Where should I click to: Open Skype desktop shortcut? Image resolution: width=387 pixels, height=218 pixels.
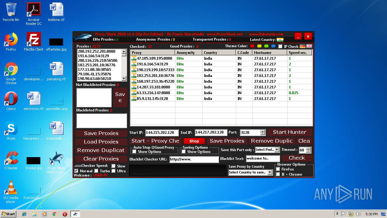(11, 131)
